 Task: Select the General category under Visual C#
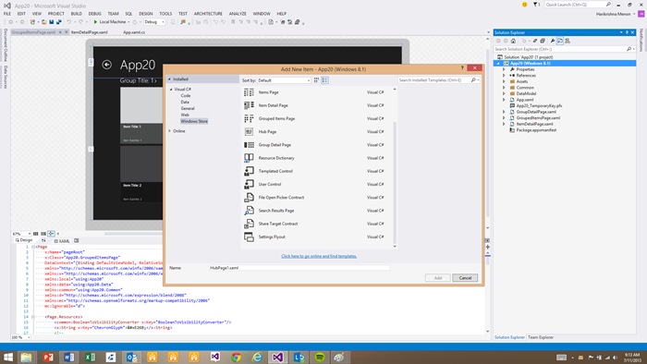188,108
